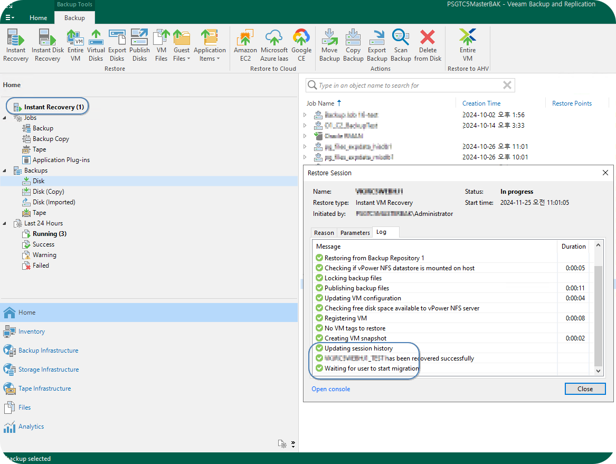Collapse the Last 24 Hours node
616x464 pixels.
pos(5,223)
